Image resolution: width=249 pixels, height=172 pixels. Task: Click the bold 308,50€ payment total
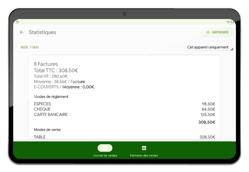click(x=207, y=122)
